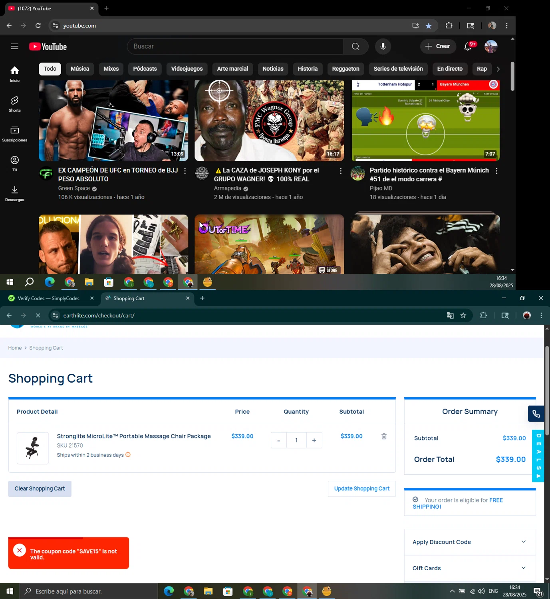The image size is (550, 599).
Task: Click the YouTube Buscar search field
Action: [235, 46]
